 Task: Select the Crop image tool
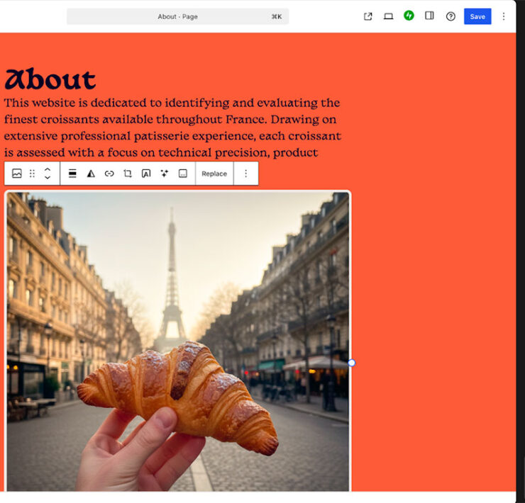[128, 174]
